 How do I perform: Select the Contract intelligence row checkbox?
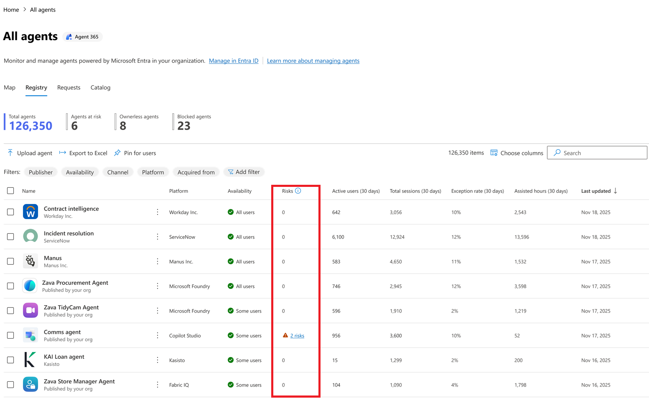(10, 212)
